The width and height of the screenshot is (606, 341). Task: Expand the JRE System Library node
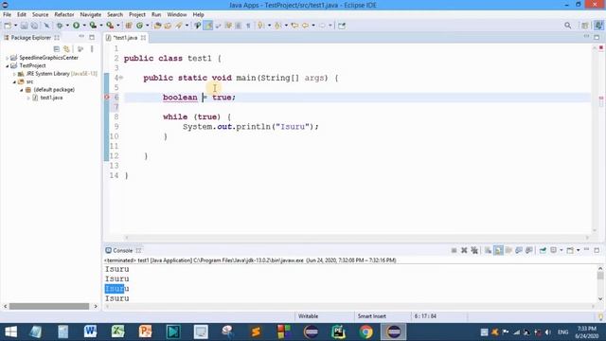14,74
